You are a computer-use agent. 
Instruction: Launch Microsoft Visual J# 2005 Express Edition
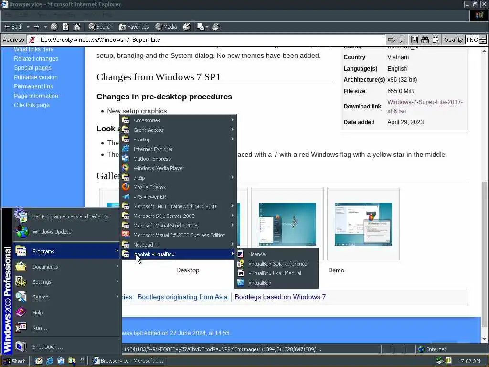[x=179, y=235]
